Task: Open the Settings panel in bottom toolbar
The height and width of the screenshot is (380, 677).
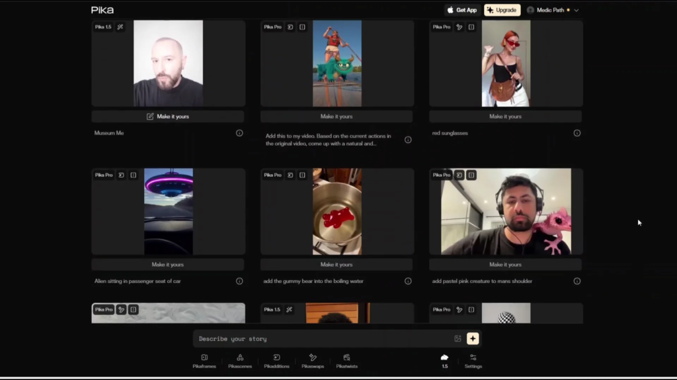Action: [x=473, y=360]
